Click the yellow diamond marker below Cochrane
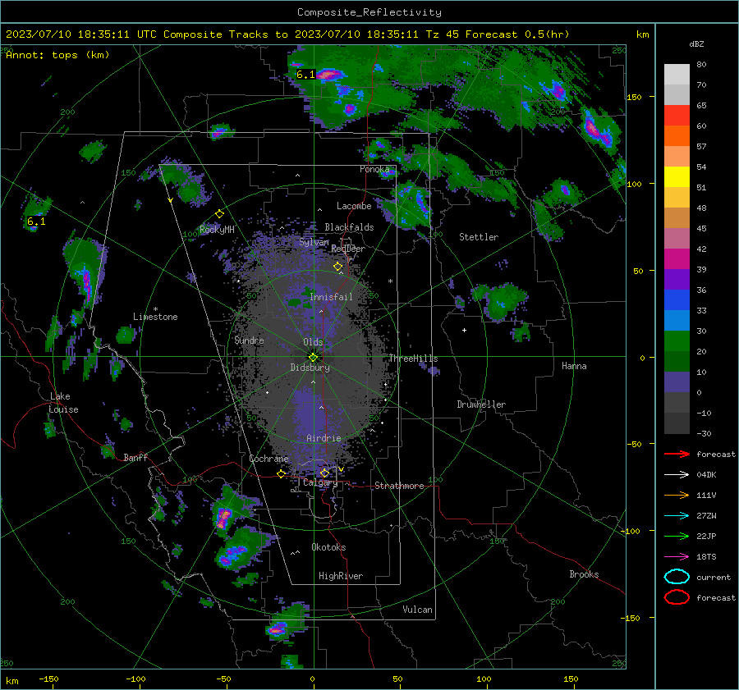This screenshot has height=690, width=739. [x=282, y=474]
